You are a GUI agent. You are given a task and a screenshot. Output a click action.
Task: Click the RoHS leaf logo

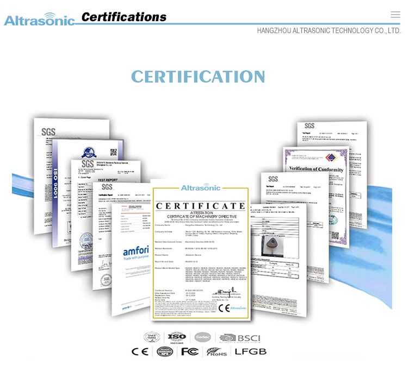tap(217, 352)
